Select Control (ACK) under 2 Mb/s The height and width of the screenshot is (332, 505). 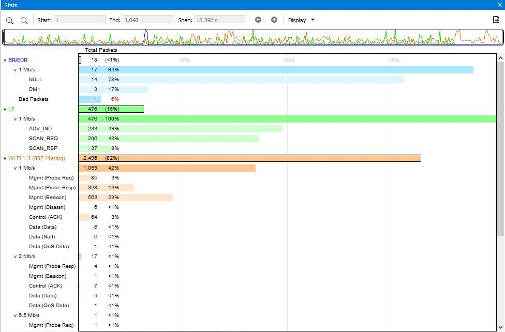[46, 285]
